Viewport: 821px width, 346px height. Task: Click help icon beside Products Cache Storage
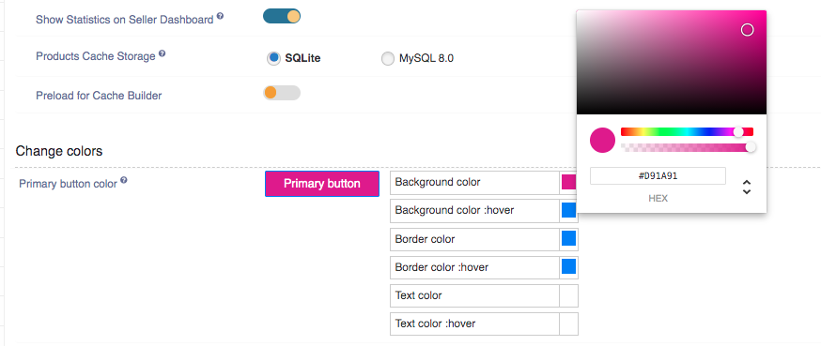(163, 53)
